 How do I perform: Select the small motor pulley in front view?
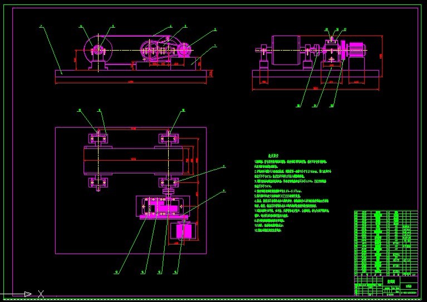(x=184, y=50)
